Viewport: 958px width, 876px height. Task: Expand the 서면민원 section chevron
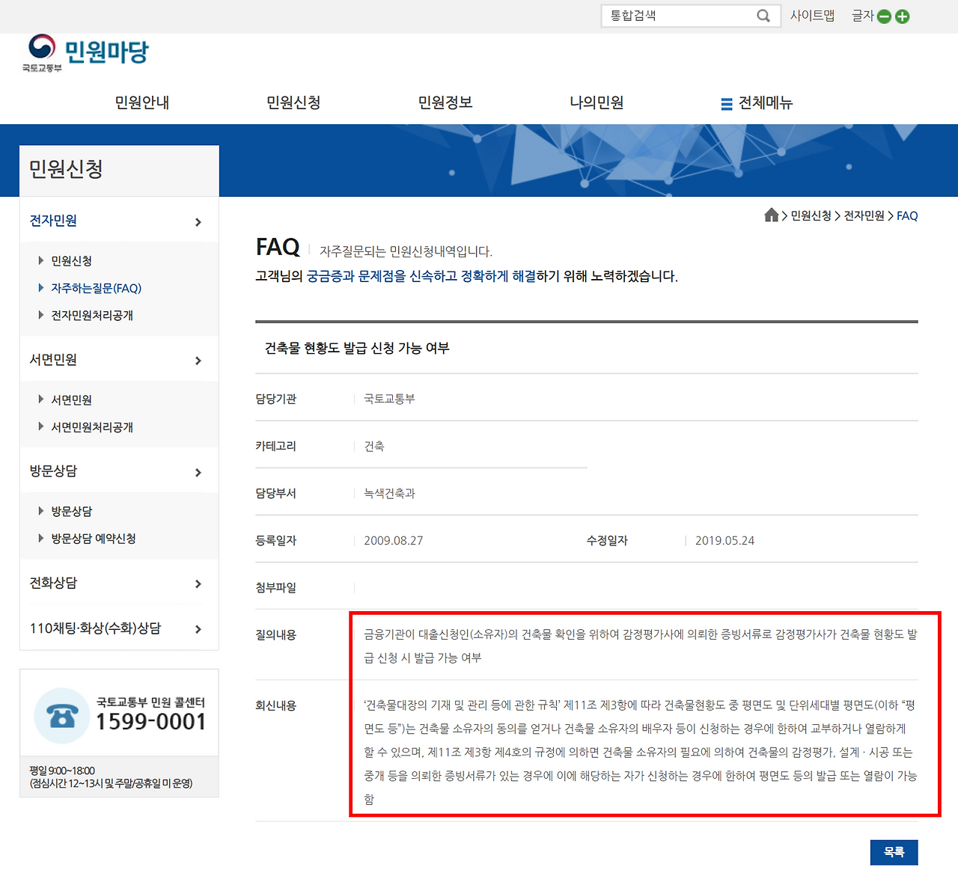pyautogui.click(x=198, y=361)
